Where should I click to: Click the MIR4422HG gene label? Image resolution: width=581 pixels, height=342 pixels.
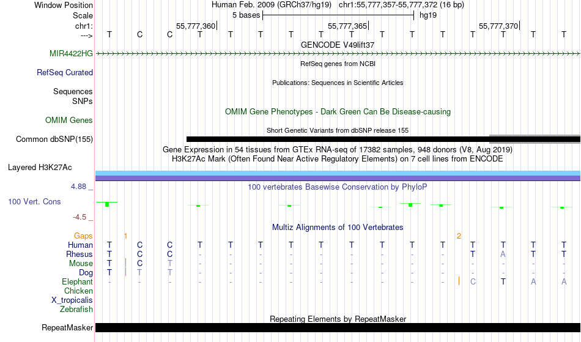(71, 53)
